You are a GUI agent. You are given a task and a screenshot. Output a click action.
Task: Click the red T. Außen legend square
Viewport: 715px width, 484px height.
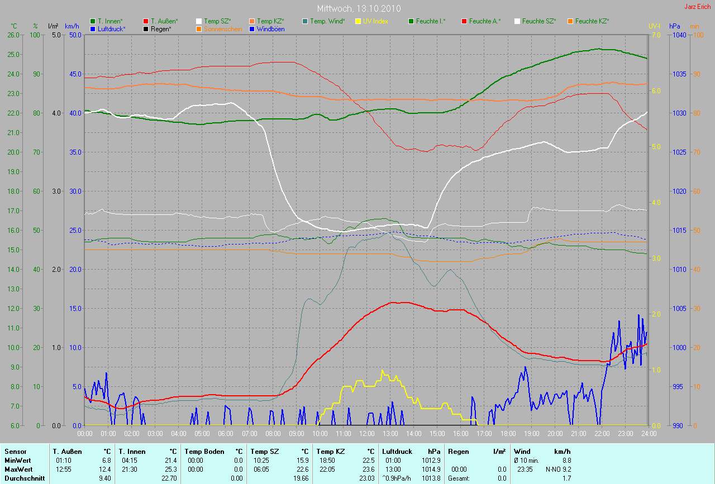pos(146,21)
